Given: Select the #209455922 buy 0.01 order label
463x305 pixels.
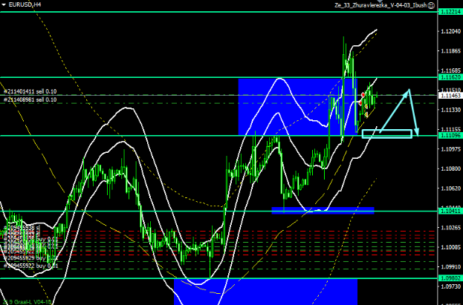Looking at the screenshot, I should pos(34,264).
